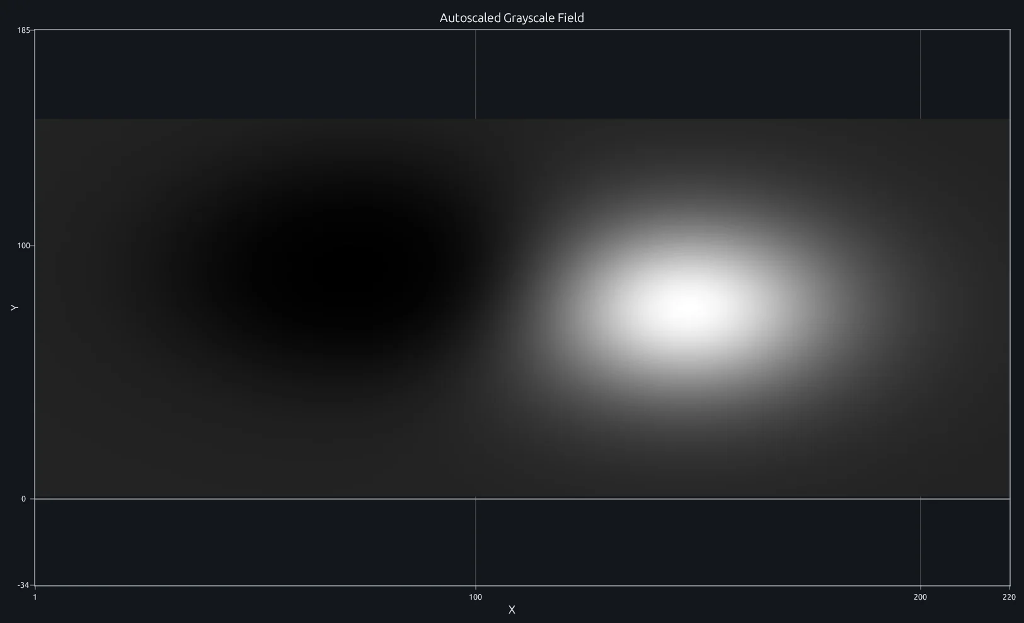Viewport: 1024px width, 623px height.
Task: Click the X axis label
Action: pyautogui.click(x=512, y=610)
